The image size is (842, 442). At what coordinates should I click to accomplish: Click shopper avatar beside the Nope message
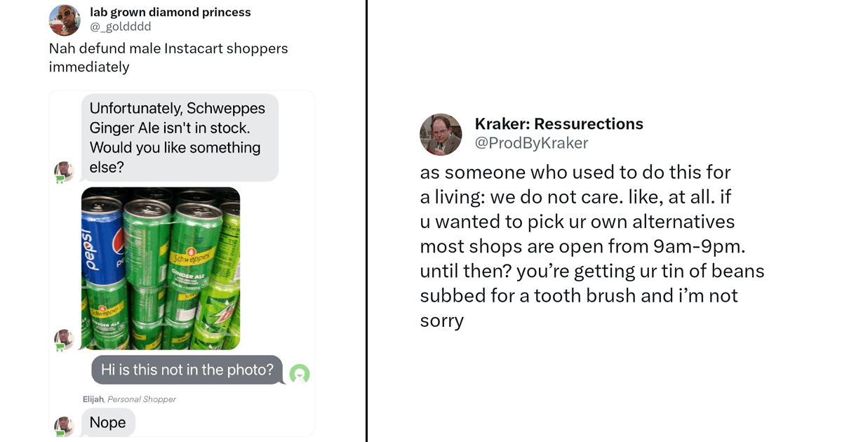[65, 426]
